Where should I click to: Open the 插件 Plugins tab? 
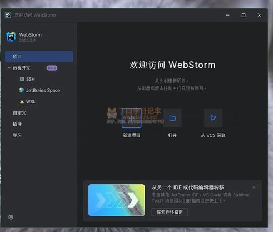[x=17, y=124]
